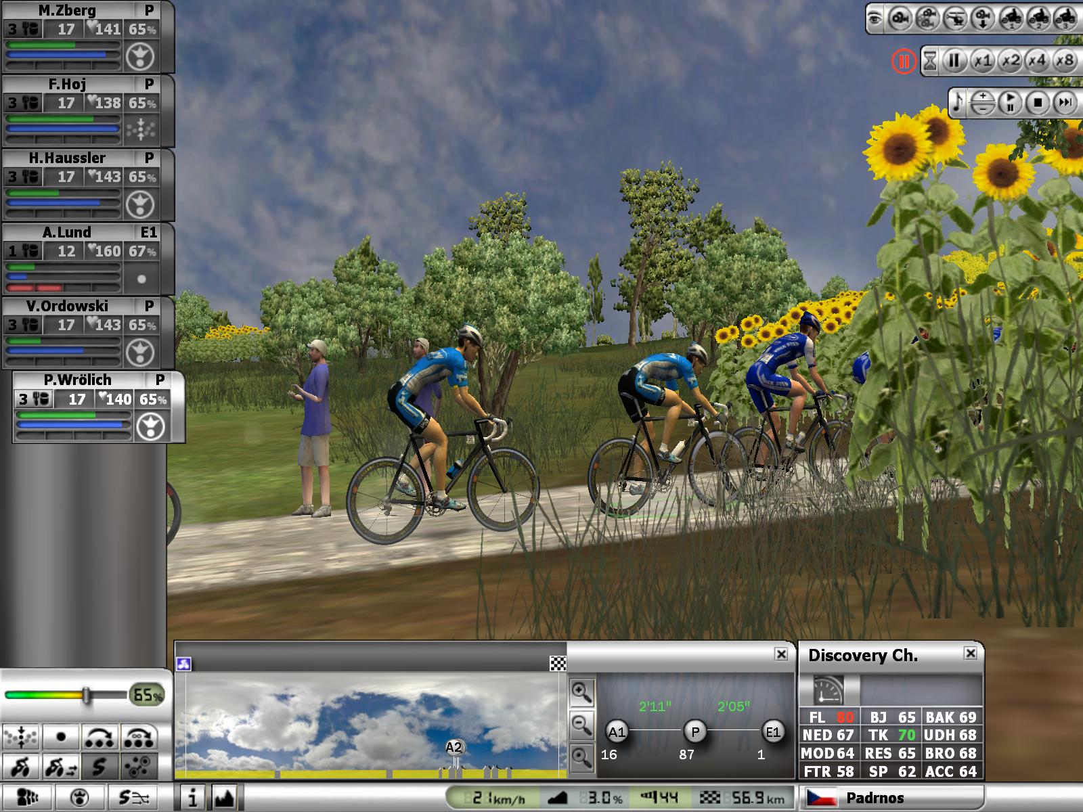Click the maintain position dot button
The width and height of the screenshot is (1083, 812).
pyautogui.click(x=61, y=736)
